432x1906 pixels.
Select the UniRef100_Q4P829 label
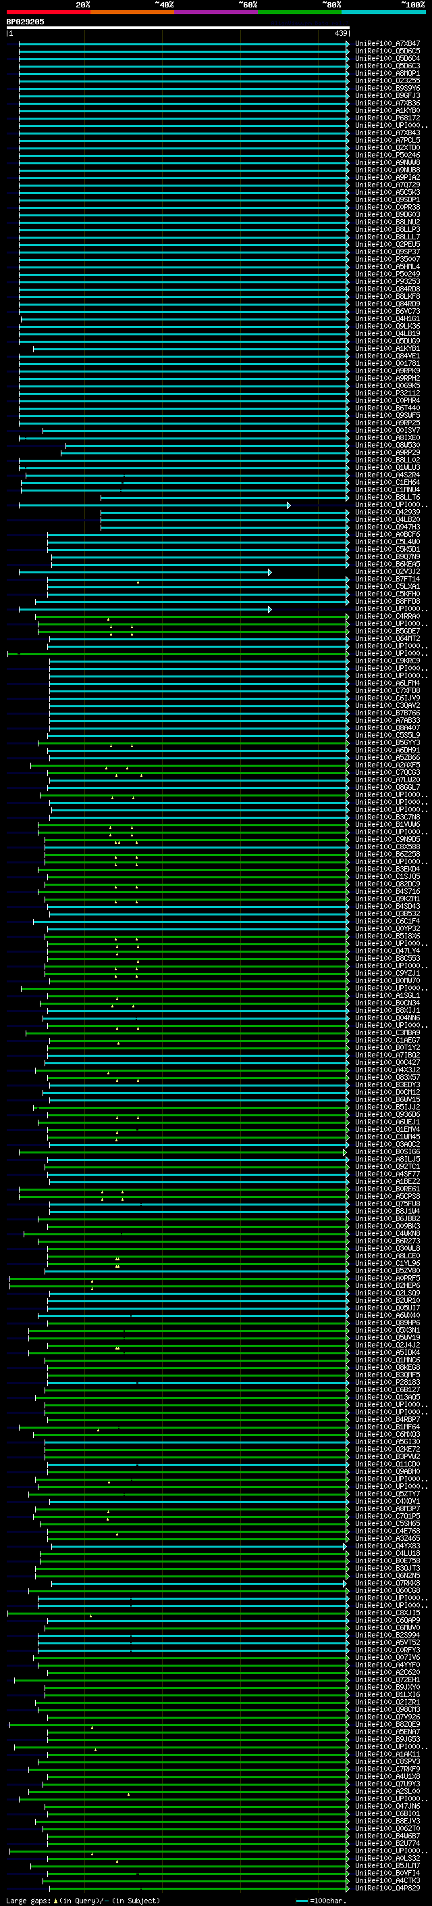[387, 1888]
